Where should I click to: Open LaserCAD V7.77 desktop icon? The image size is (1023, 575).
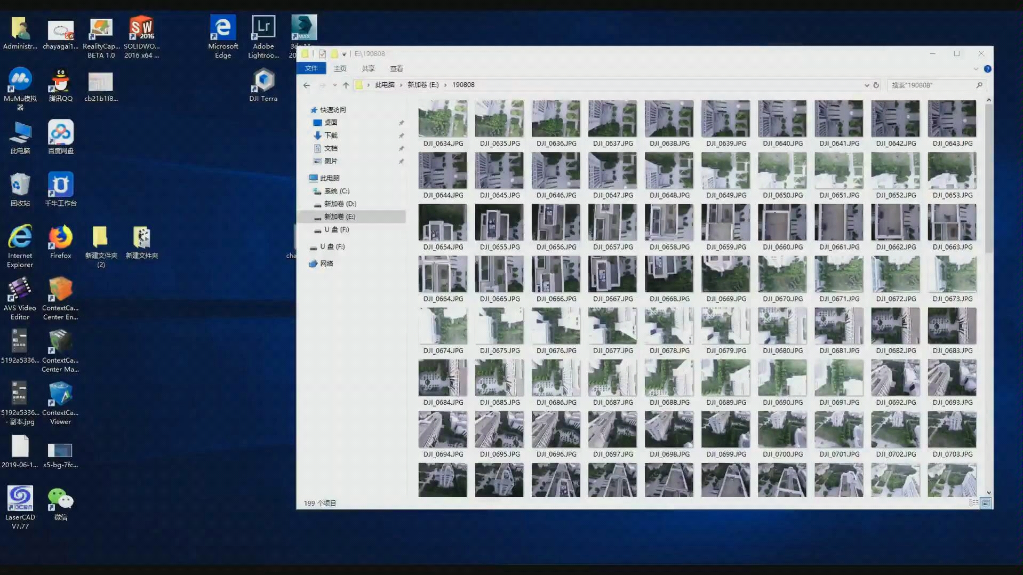(x=20, y=507)
